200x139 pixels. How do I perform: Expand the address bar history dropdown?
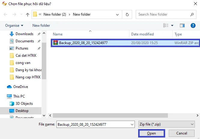point(117,14)
